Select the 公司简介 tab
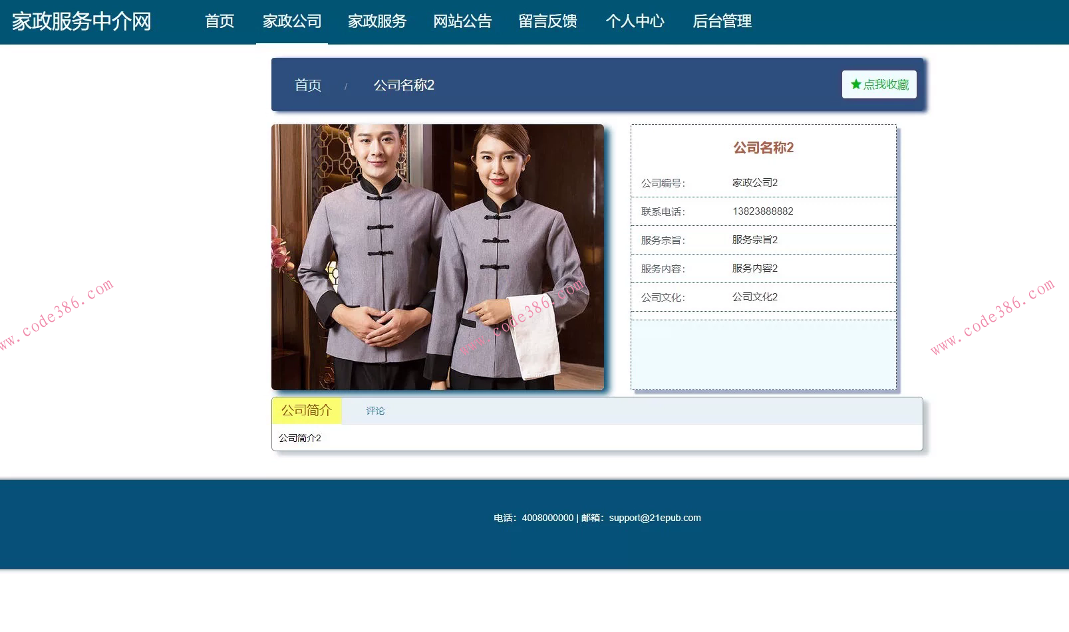 (306, 410)
